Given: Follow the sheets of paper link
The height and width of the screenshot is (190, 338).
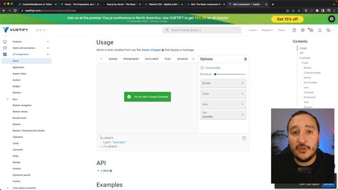Looking at the screenshot, I should pos(151,50).
